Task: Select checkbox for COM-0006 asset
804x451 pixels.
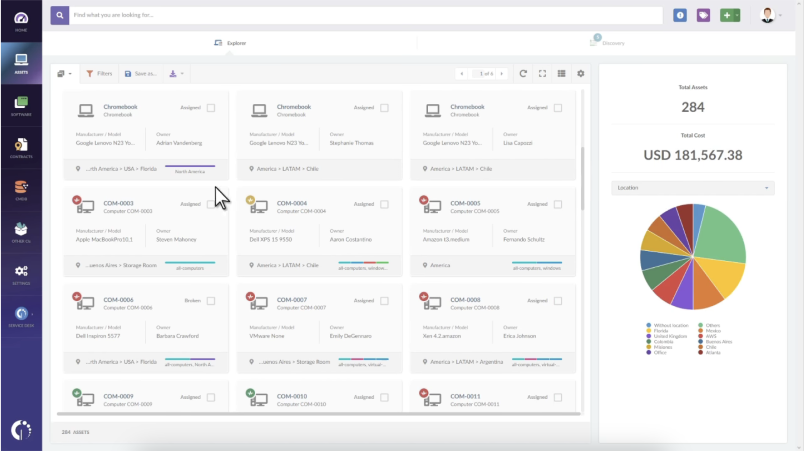Action: pos(211,301)
